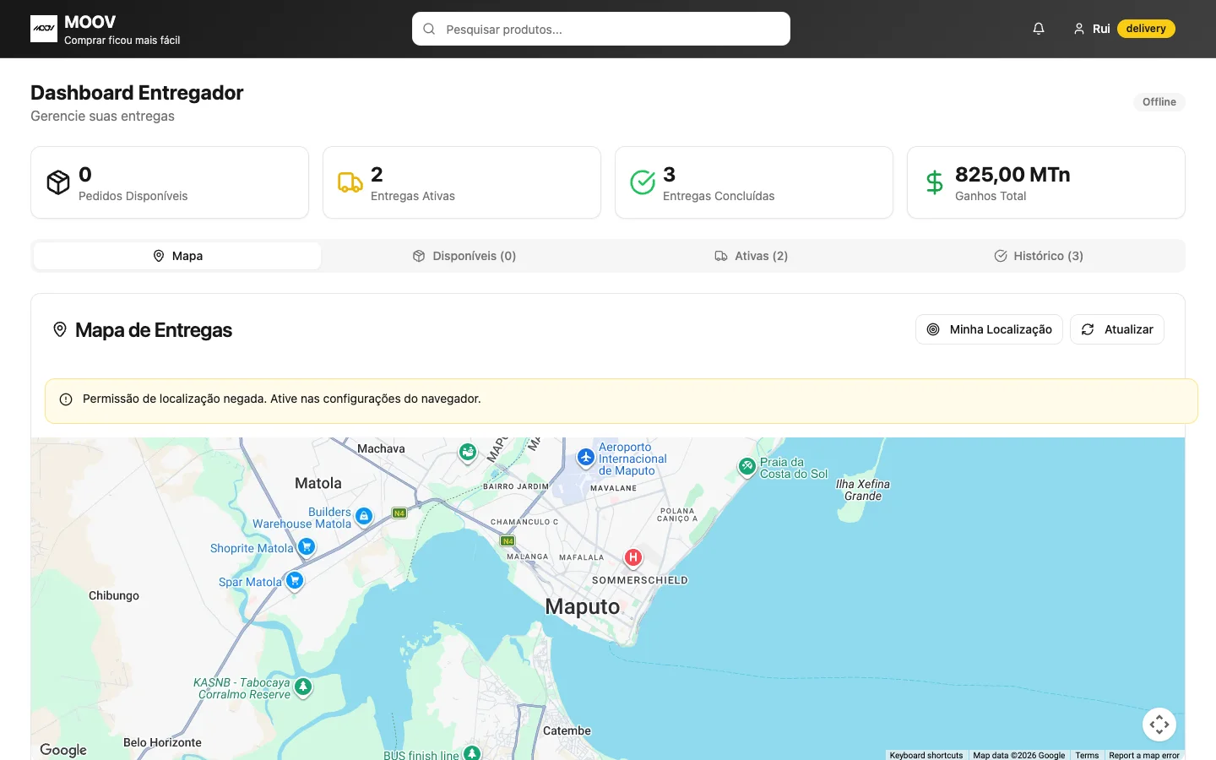Click Minha Localização button
The image size is (1216, 760).
989,329
